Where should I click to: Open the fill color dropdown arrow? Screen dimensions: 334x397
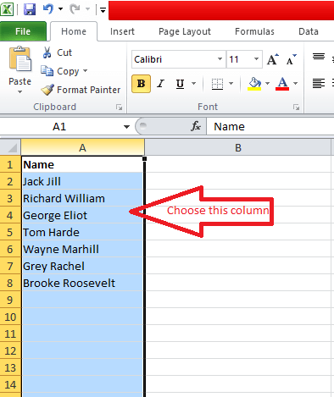[x=268, y=83]
